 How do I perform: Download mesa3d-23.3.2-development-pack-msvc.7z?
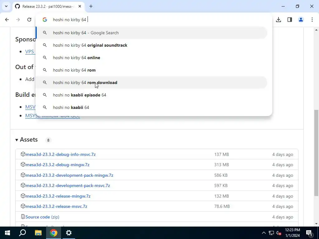click(68, 185)
